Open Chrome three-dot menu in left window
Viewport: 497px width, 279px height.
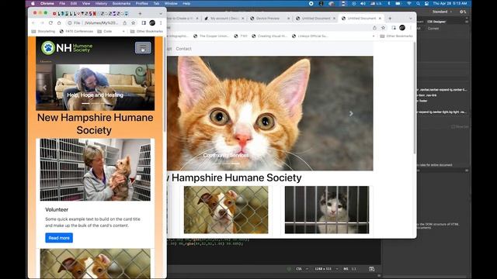click(x=161, y=22)
